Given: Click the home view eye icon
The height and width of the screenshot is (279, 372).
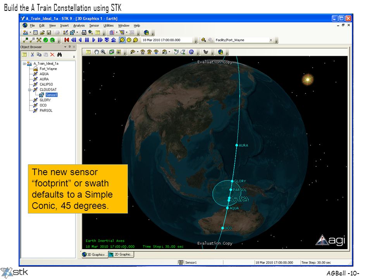Looking at the screenshot, I should [x=143, y=52].
